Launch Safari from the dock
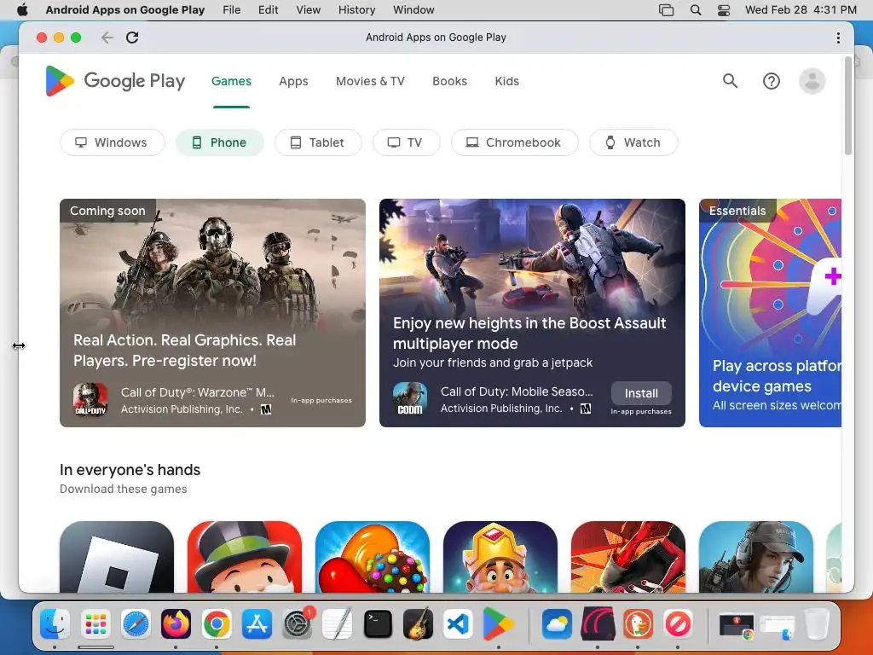Viewport: 873px width, 655px height. point(136,623)
